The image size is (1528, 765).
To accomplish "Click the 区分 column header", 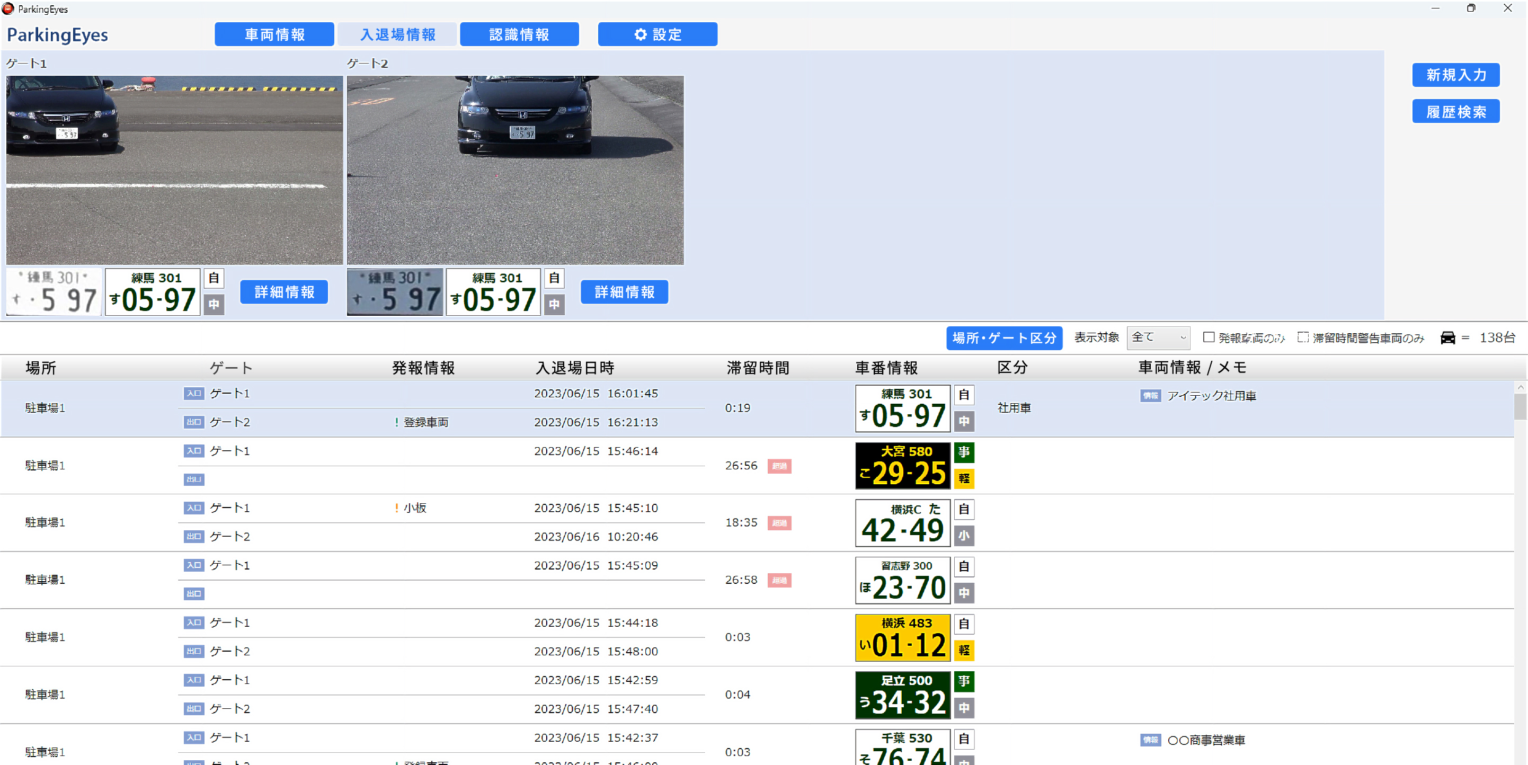I will [1012, 368].
